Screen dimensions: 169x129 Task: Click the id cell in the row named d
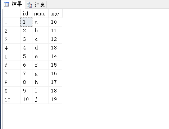26,48
